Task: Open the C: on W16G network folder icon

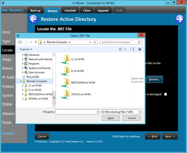Action: click(x=65, y=59)
